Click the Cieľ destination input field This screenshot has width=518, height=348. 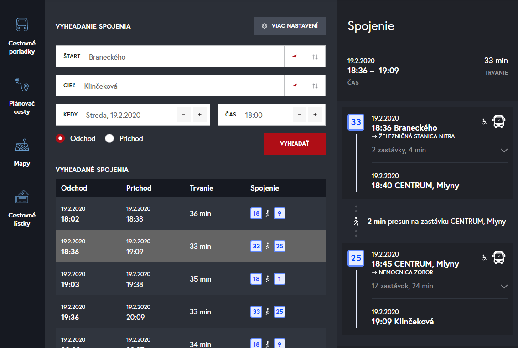click(182, 86)
